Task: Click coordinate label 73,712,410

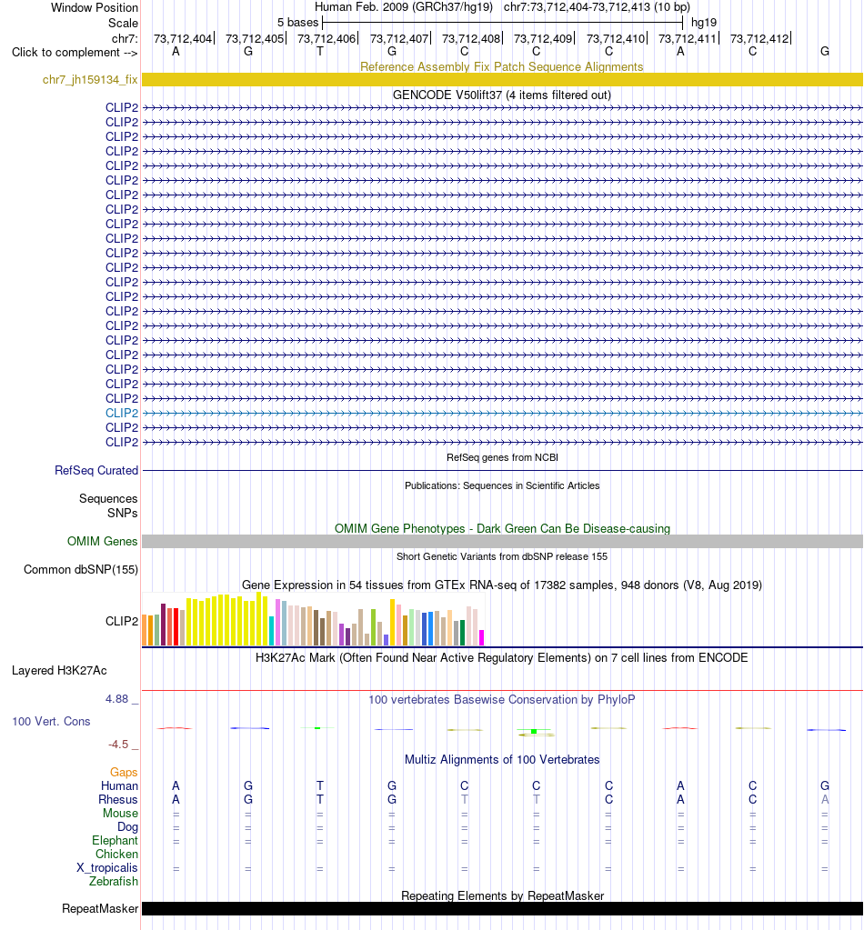Action: pyautogui.click(x=616, y=38)
